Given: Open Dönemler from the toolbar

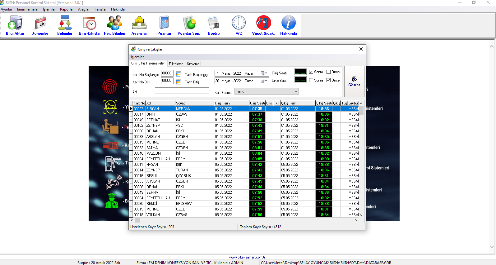Looking at the screenshot, I should click(x=40, y=25).
